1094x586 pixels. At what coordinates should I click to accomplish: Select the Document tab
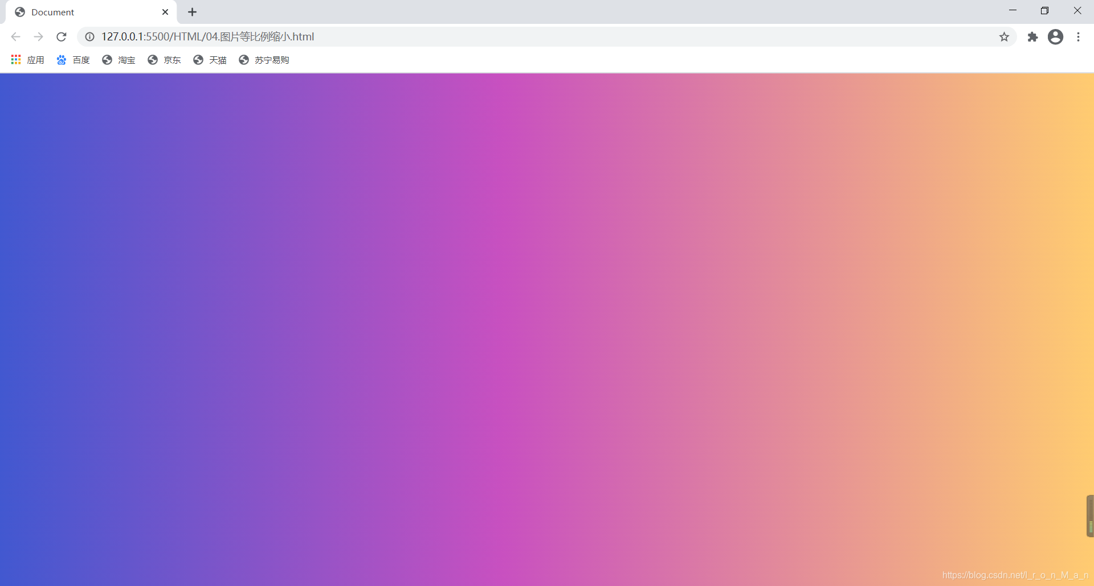(x=91, y=12)
